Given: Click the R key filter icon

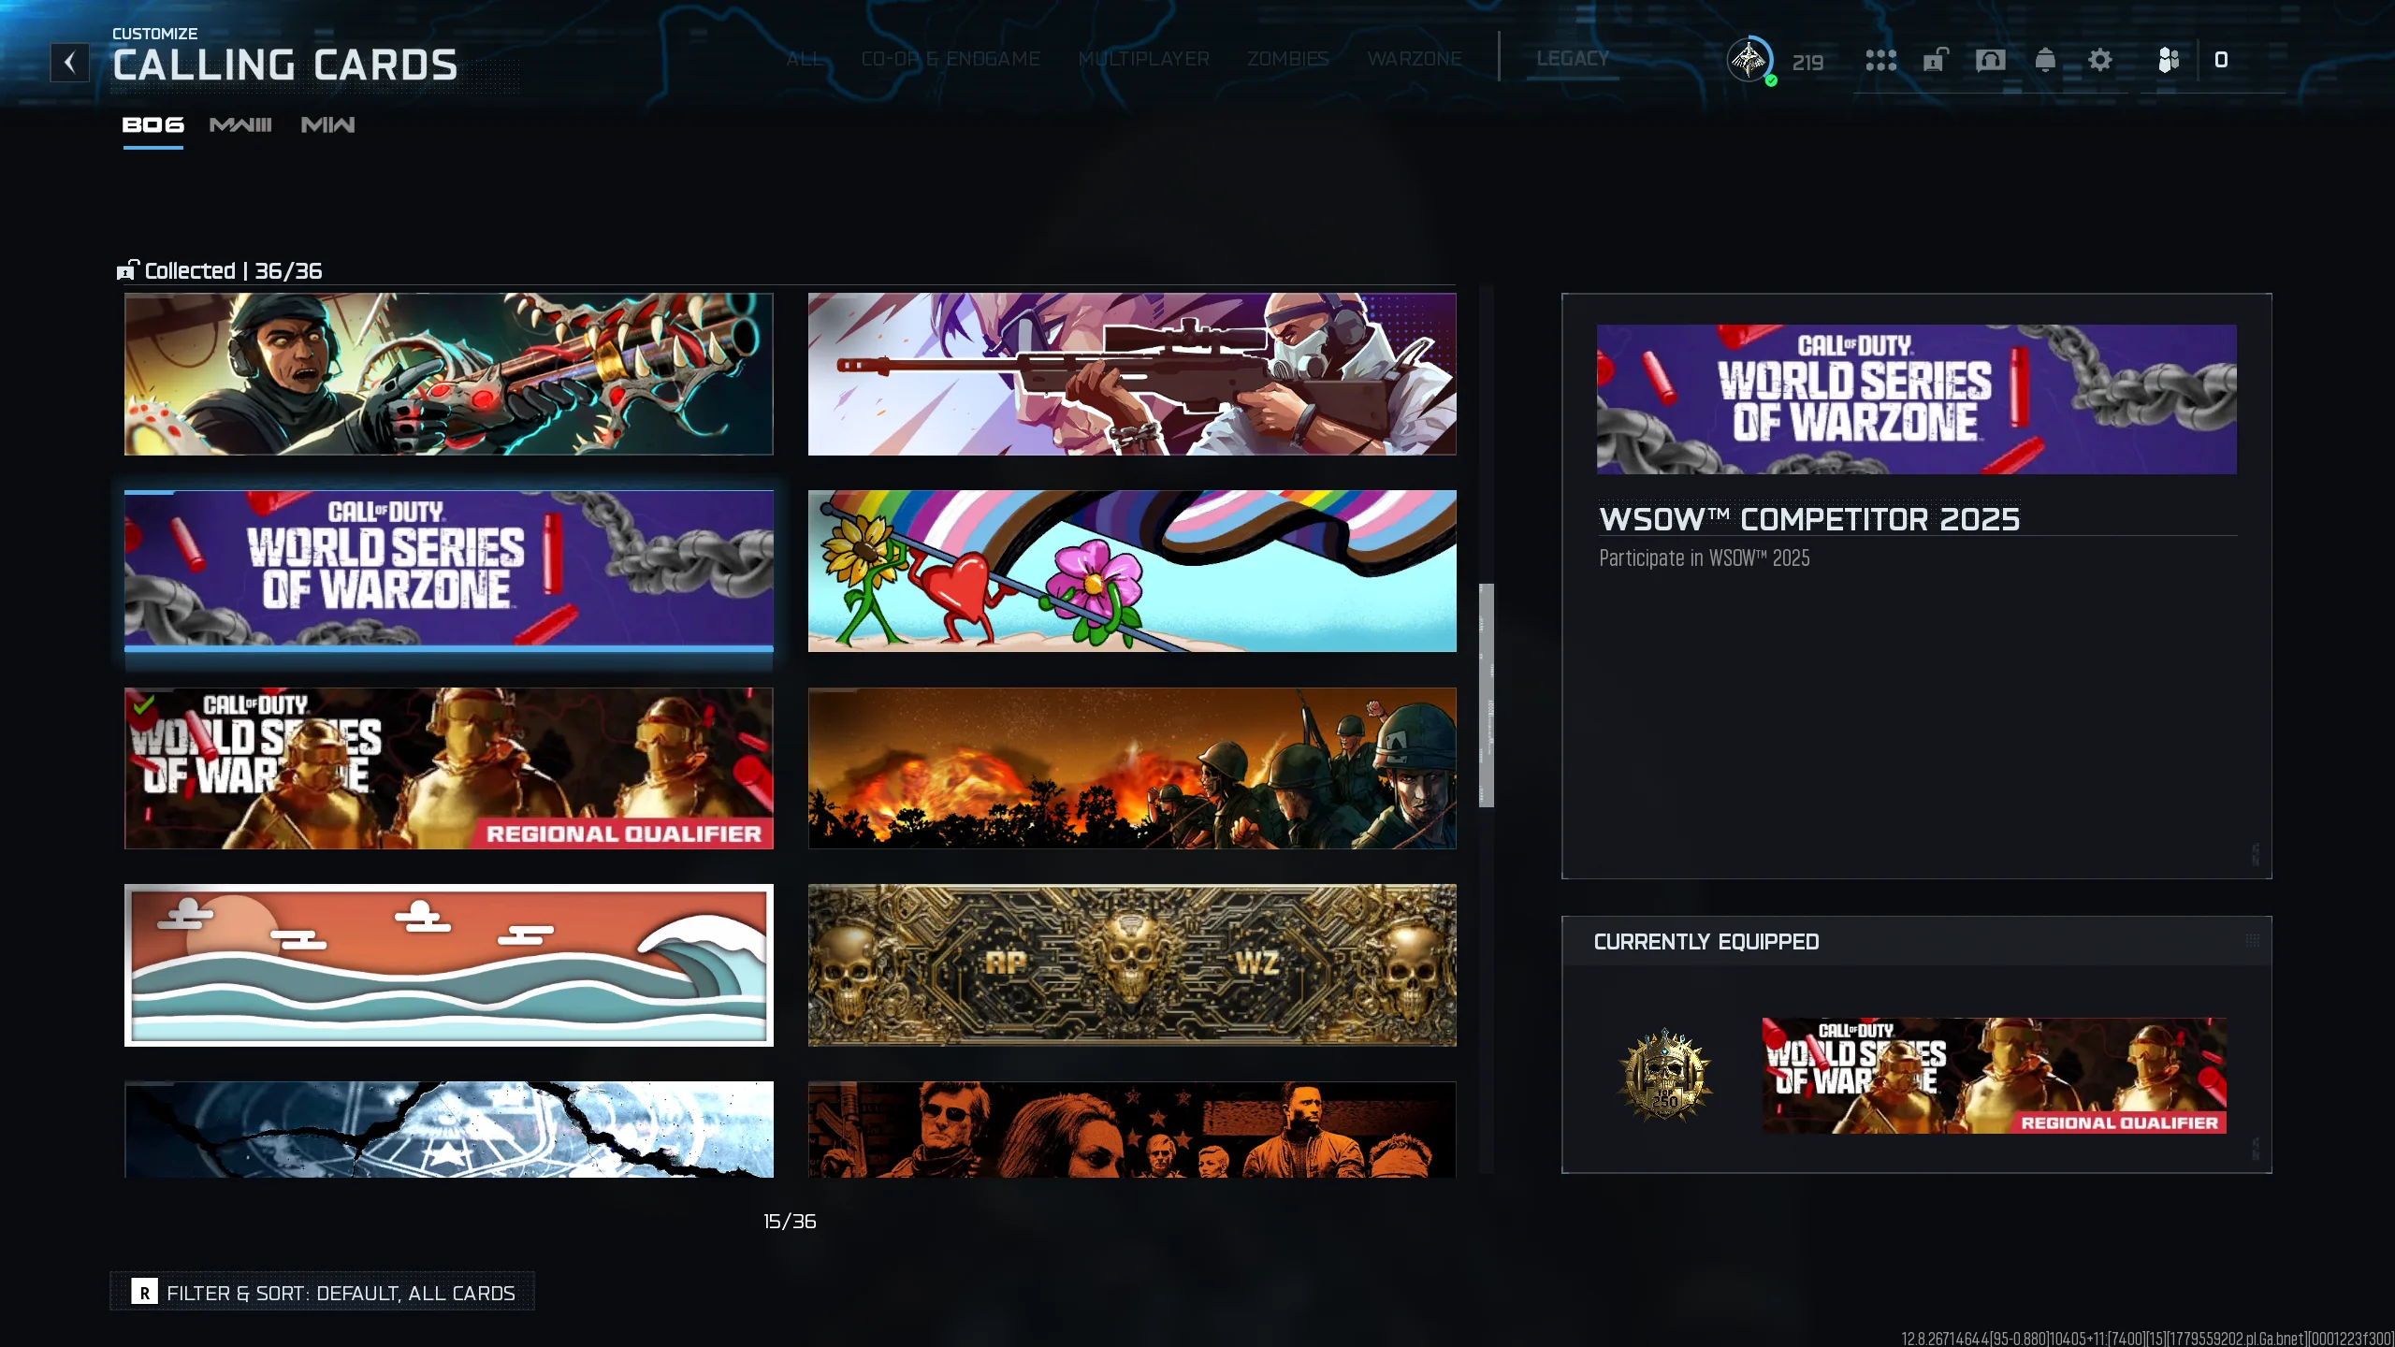Looking at the screenshot, I should pyautogui.click(x=144, y=1293).
